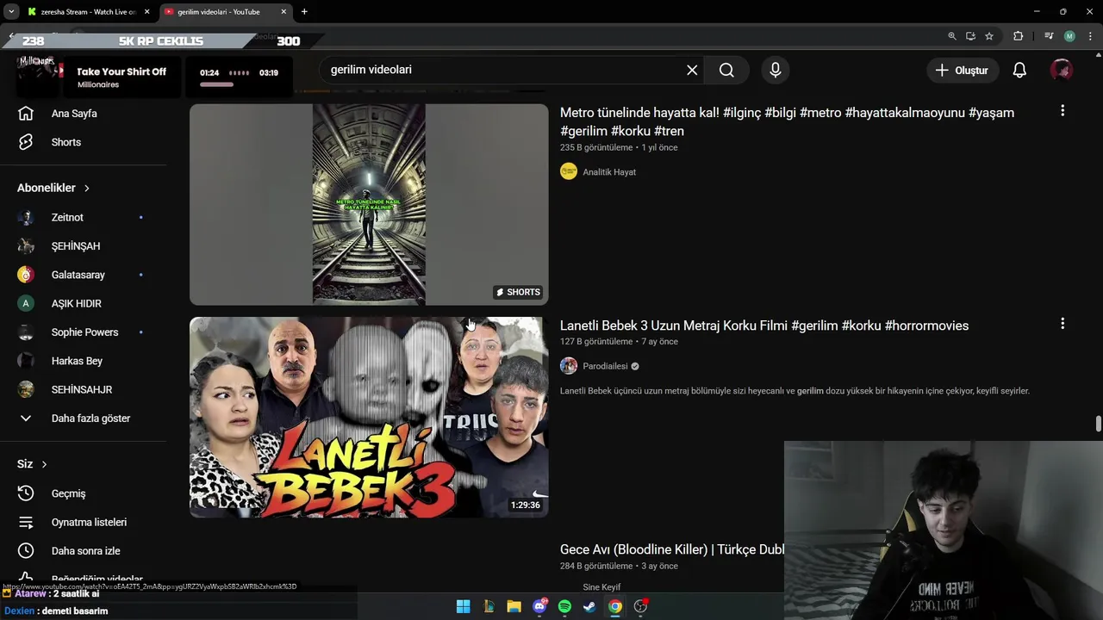Open the SEHİNSAHJR subscription
This screenshot has height=620, width=1103.
pos(82,389)
